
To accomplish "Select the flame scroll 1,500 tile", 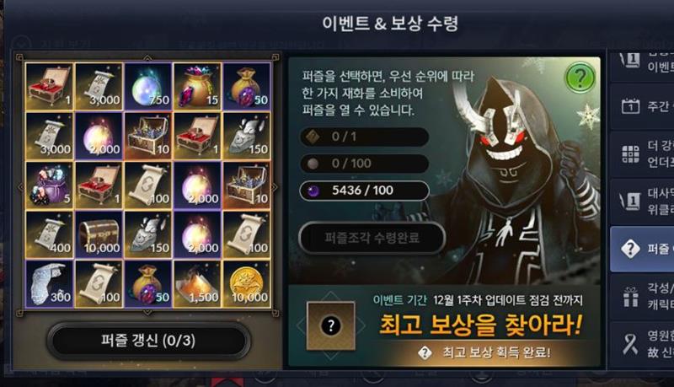I will (x=198, y=284).
